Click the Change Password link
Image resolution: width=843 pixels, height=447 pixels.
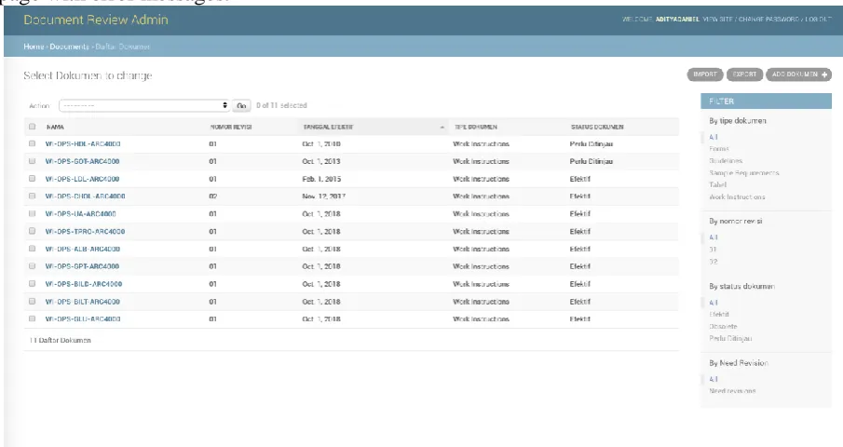pos(768,20)
